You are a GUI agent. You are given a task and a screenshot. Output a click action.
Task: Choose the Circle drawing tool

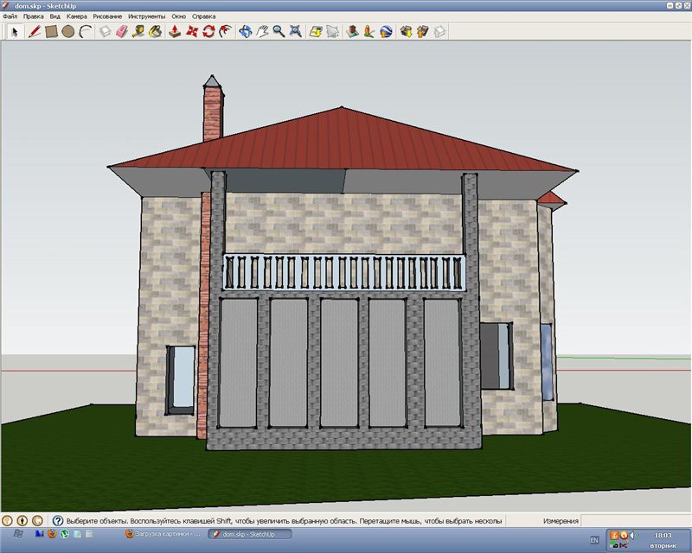click(67, 32)
